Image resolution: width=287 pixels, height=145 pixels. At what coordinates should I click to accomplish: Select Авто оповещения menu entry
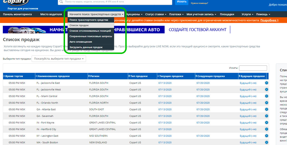point(91,42)
